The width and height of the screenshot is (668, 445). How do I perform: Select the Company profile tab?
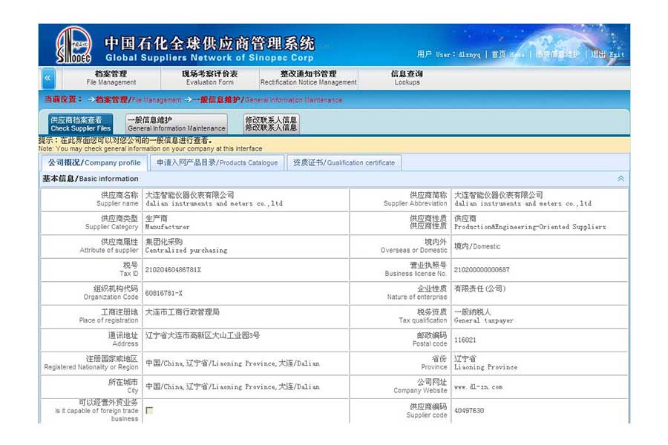coord(94,162)
